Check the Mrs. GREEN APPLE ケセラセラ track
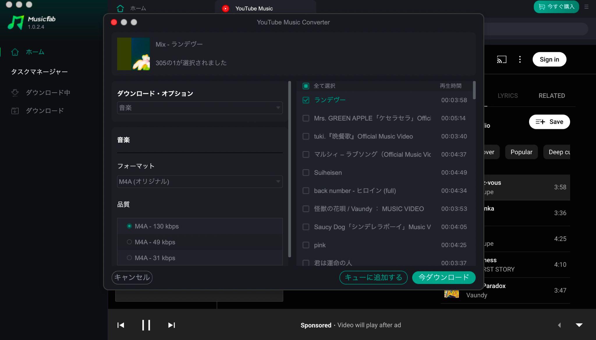Viewport: 596px width, 340px height. [x=306, y=118]
